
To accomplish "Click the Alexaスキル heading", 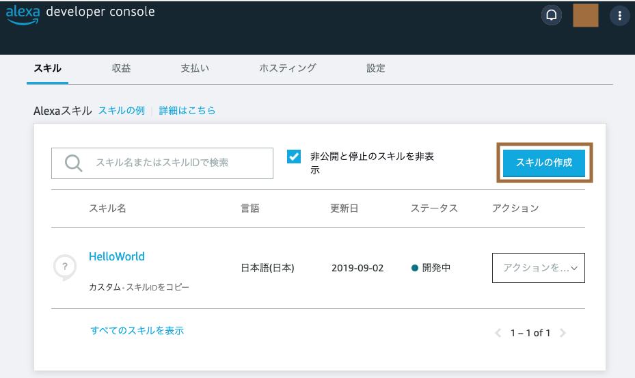I will coord(62,111).
